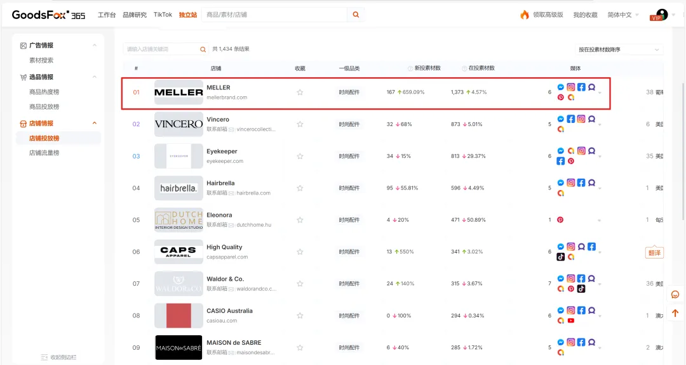The image size is (686, 365).
Task: Click YouTube icon in CASIO Australia row
Action: (x=570, y=321)
